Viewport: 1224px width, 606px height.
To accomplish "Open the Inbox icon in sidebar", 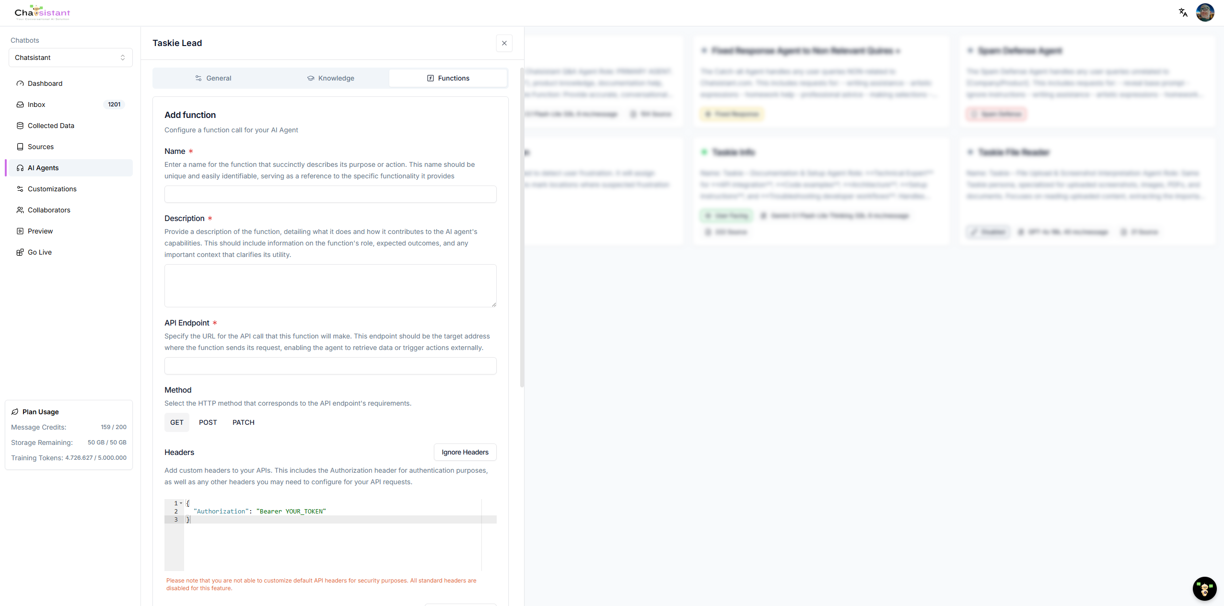I will click(20, 105).
